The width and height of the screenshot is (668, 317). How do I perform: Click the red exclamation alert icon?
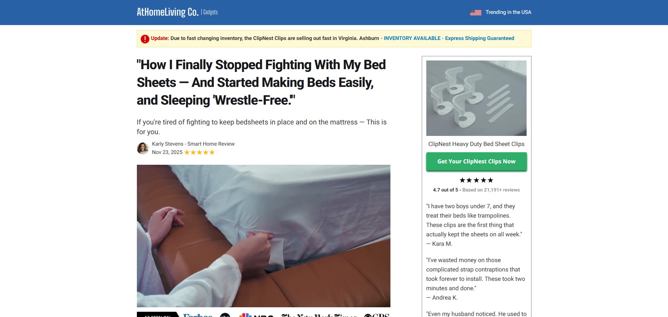[x=145, y=39]
